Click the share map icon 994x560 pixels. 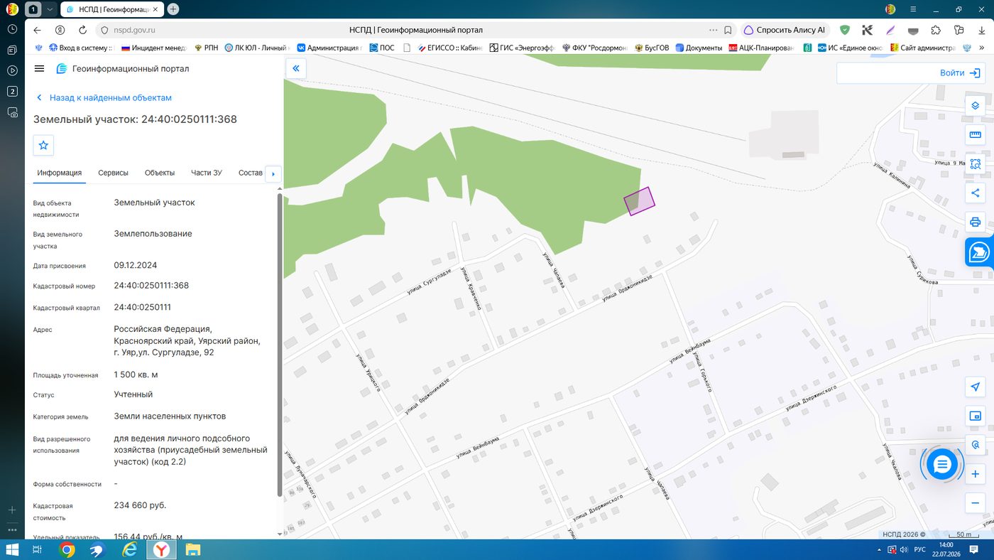pyautogui.click(x=975, y=193)
